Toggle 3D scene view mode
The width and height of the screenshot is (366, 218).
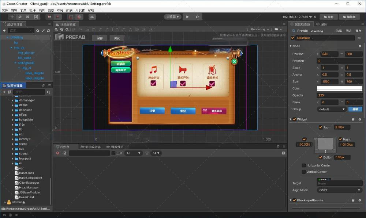tap(92, 17)
